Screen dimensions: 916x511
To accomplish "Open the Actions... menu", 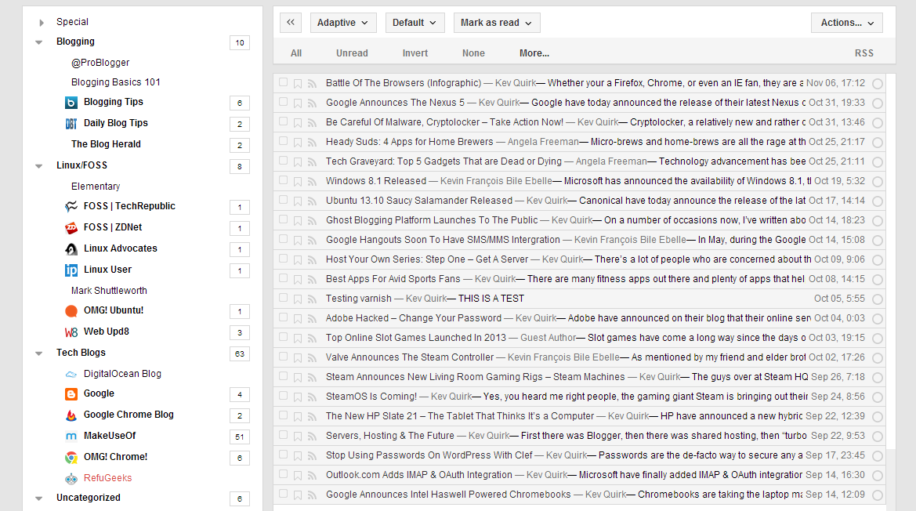I will (846, 22).
